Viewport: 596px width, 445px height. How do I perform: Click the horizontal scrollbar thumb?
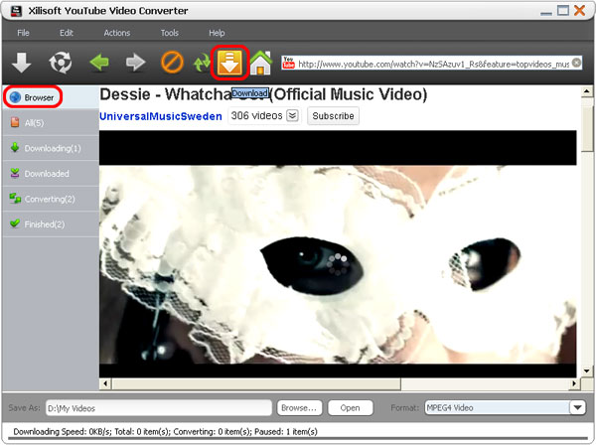[x=256, y=383]
